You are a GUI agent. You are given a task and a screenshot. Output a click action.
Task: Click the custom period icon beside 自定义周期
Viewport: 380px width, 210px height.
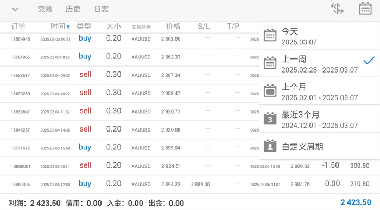[270, 146]
